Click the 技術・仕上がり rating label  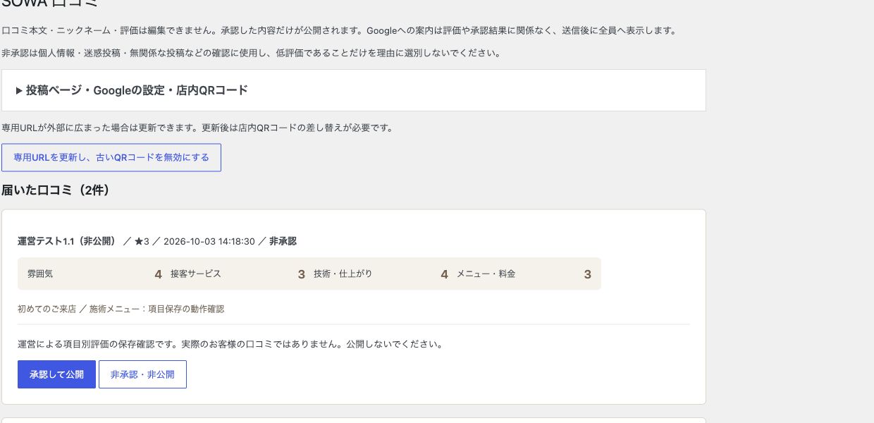tap(343, 274)
